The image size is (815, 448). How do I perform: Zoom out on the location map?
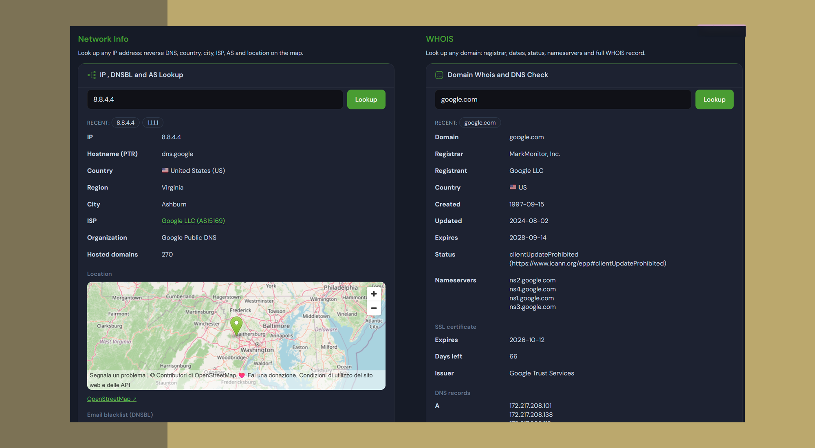point(374,308)
